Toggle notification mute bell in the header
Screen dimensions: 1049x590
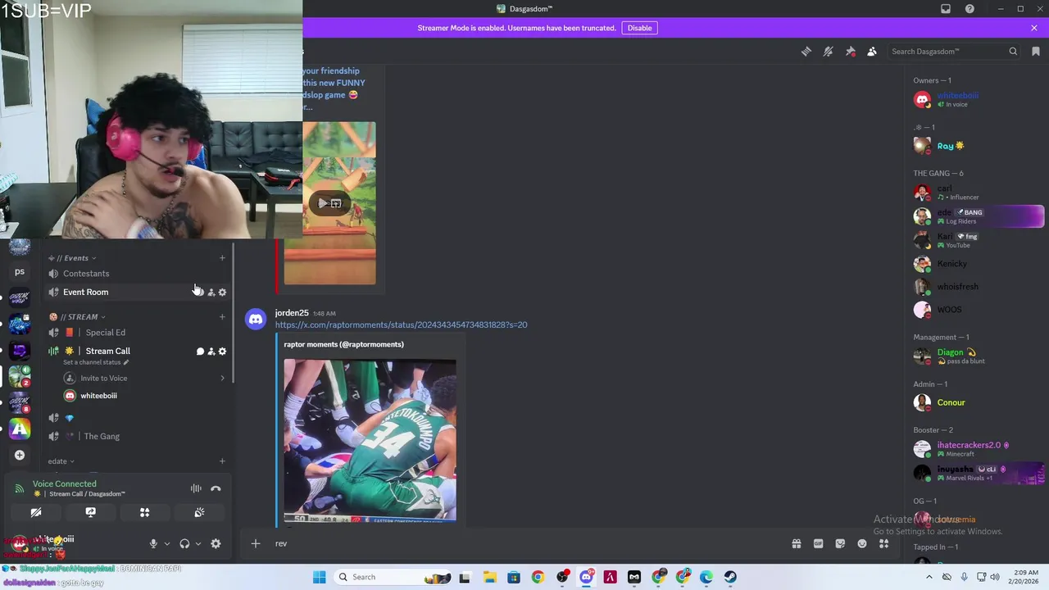(829, 52)
